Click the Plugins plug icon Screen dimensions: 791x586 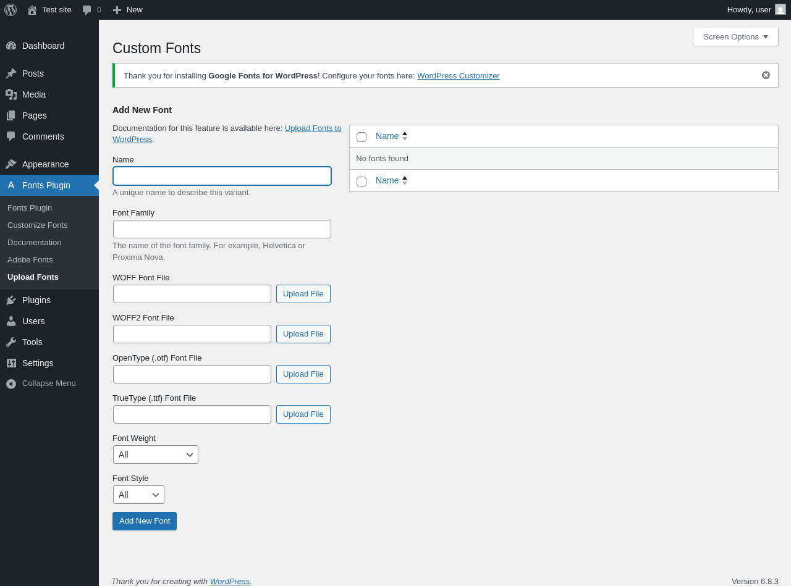[11, 300]
